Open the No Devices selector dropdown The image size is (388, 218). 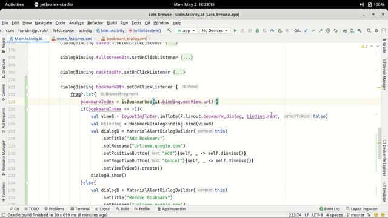(215, 31)
